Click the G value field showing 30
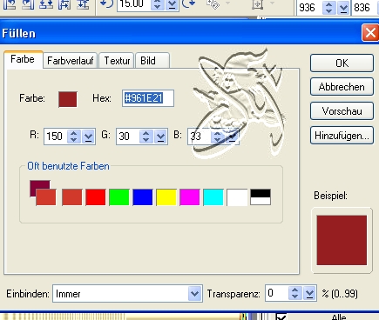This screenshot has width=379, height=320. coord(128,137)
